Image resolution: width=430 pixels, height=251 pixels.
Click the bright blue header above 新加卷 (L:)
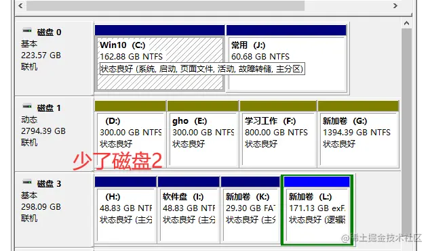click(x=317, y=182)
